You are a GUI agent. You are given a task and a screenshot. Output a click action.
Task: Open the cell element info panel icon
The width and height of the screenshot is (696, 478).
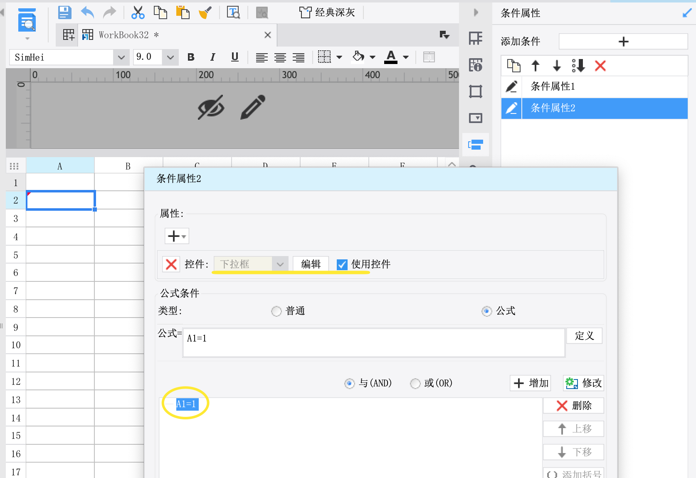tap(475, 65)
